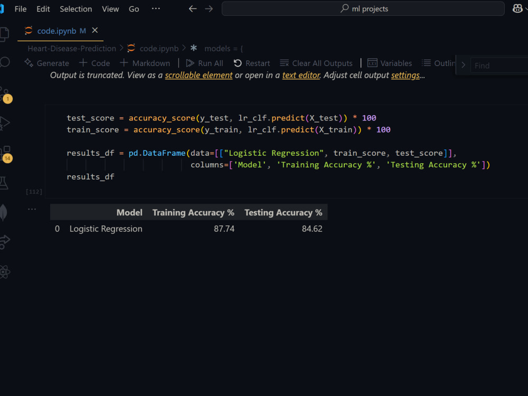Click the final results_df code line

pos(90,177)
